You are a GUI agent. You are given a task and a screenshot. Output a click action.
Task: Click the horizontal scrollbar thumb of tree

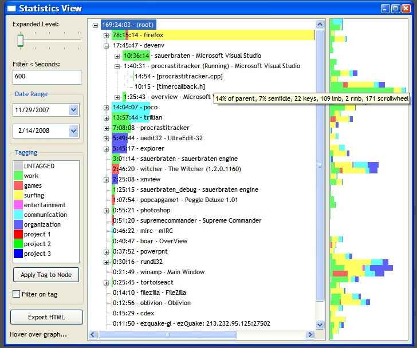[x=167, y=334]
